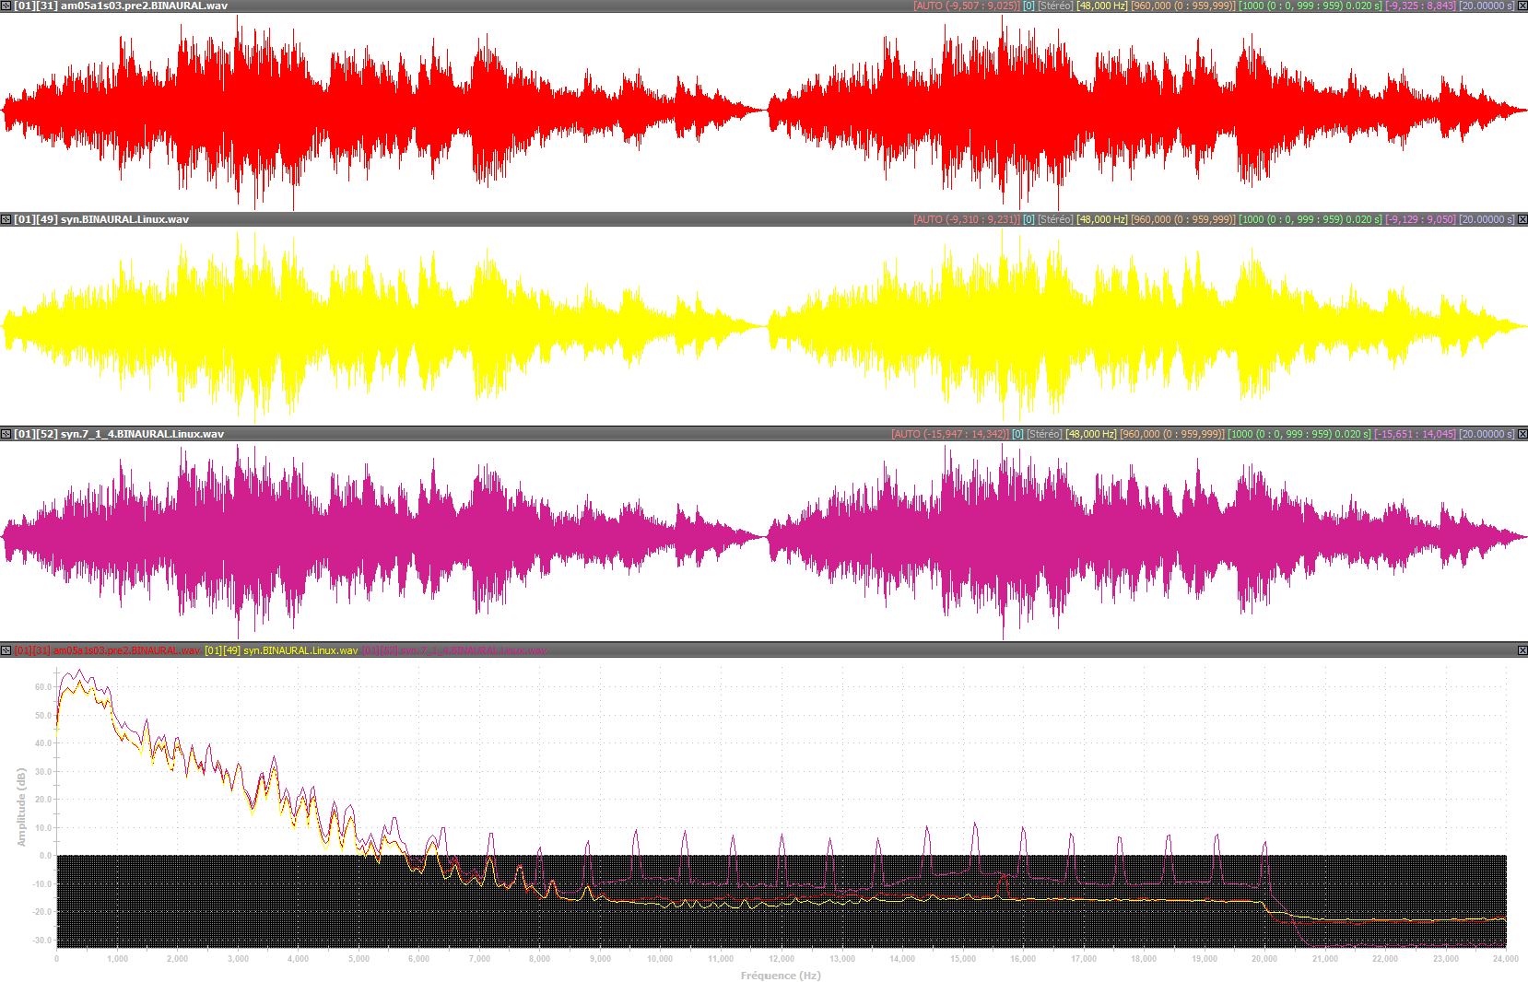Click the AUTO amplitude range in the red track header

pos(966,6)
